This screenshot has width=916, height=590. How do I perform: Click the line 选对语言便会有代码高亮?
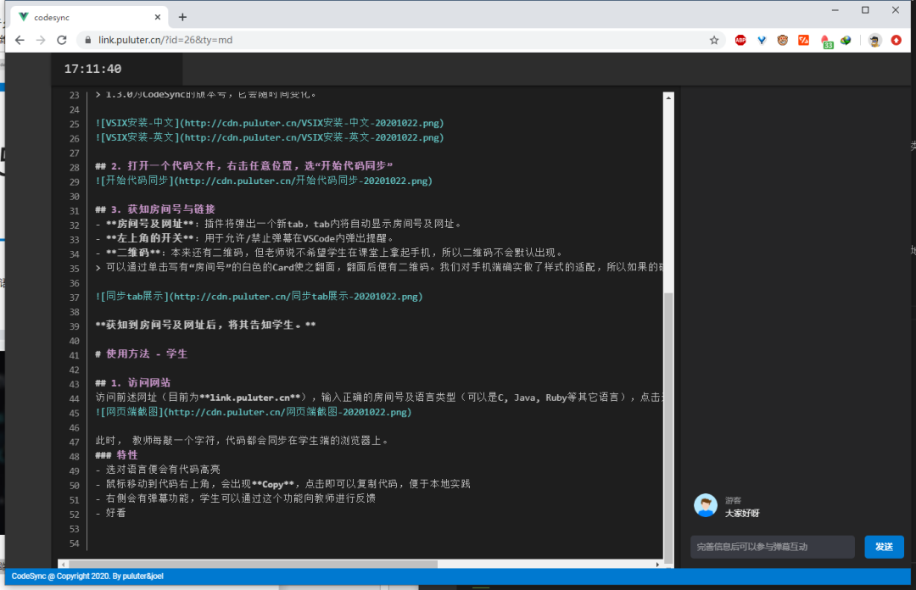click(158, 470)
